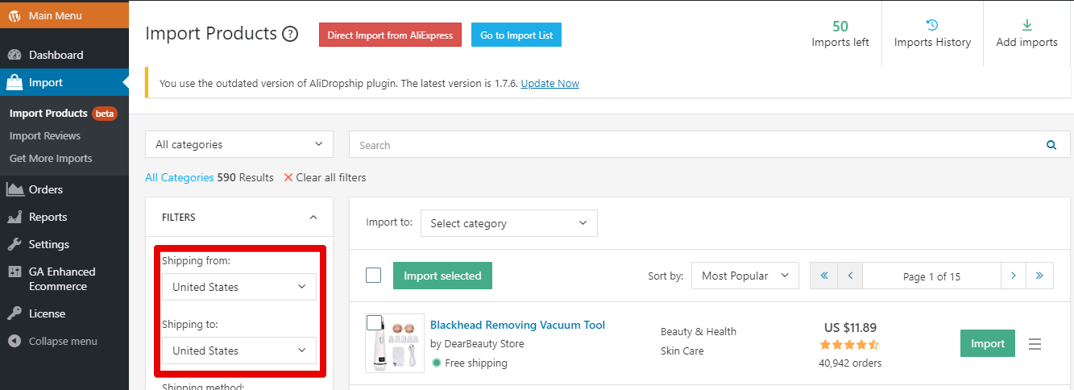Go to last page double arrow
Image resolution: width=1074 pixels, height=390 pixels.
pyautogui.click(x=1039, y=276)
